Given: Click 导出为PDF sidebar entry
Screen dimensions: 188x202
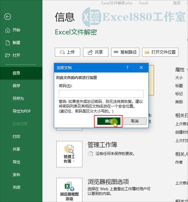Looking at the screenshot, I should click(x=22, y=111).
